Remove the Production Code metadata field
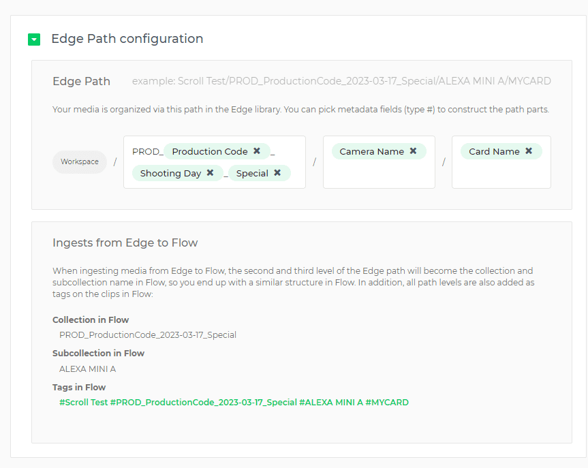The width and height of the screenshot is (588, 468). pos(257,151)
